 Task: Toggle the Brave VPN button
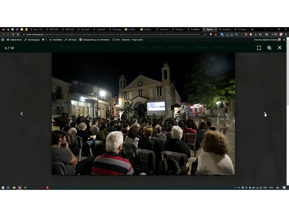[275, 34]
